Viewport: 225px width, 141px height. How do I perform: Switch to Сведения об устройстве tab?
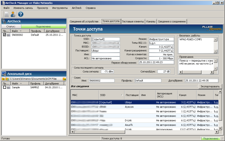(x=84, y=21)
